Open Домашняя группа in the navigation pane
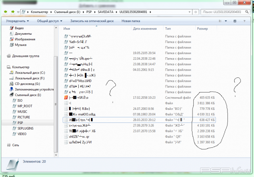This screenshot has width=254, height=177. (x=9, y=56)
